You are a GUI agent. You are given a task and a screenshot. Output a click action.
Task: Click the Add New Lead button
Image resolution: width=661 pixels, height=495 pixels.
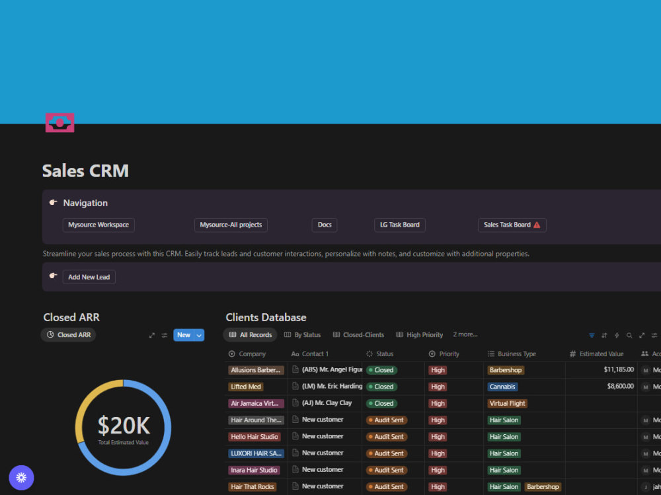89,277
